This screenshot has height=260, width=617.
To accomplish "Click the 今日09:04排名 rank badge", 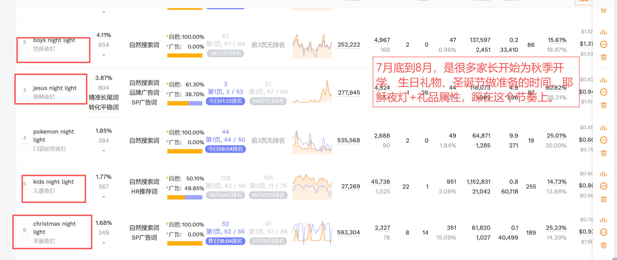I will coord(225,149).
